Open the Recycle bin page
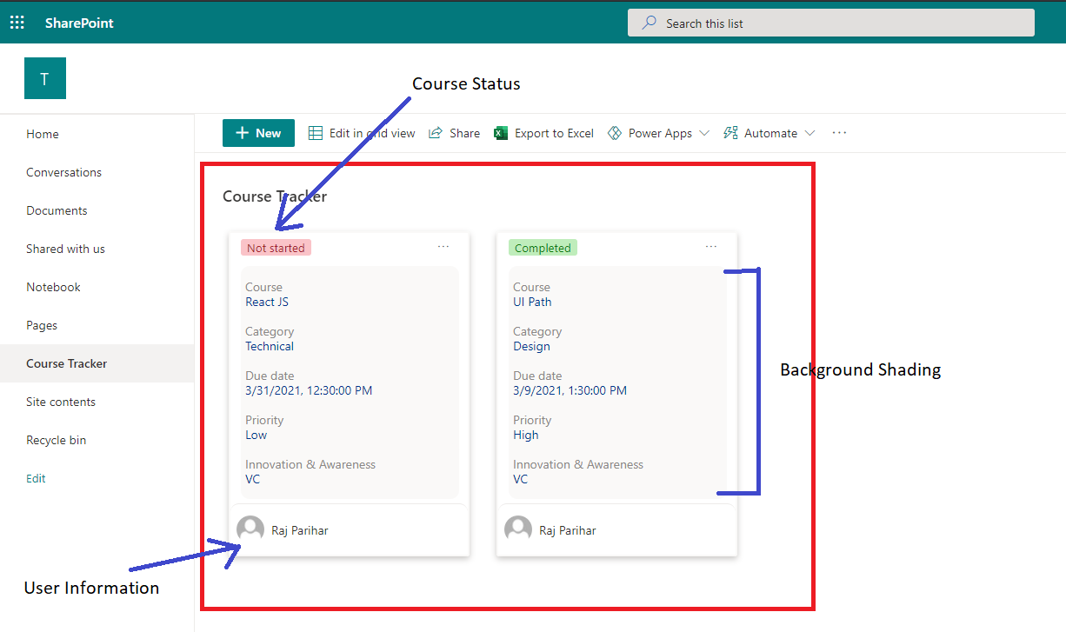Viewport: 1066px width, 632px height. pyautogui.click(x=56, y=440)
